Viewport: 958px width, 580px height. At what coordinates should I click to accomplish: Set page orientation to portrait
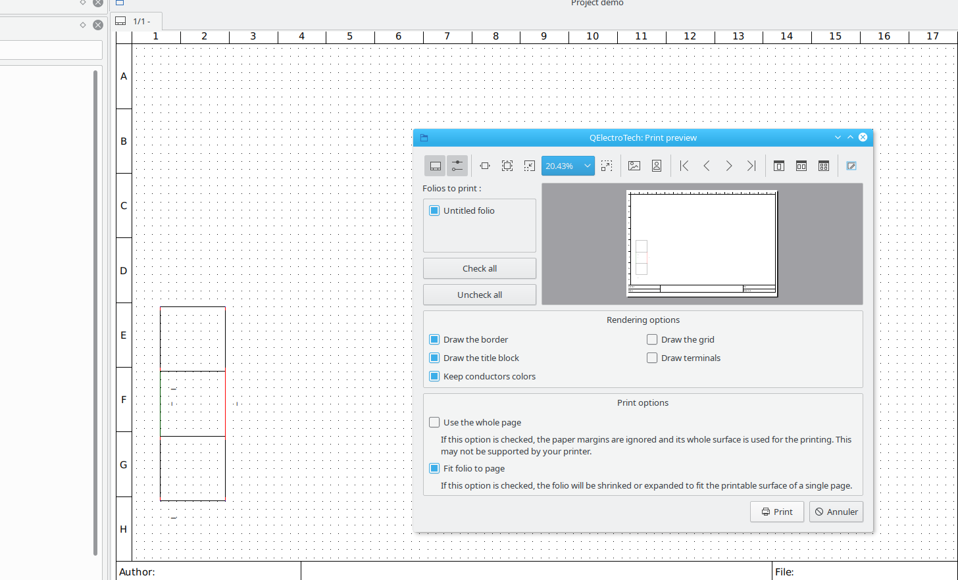tap(657, 166)
